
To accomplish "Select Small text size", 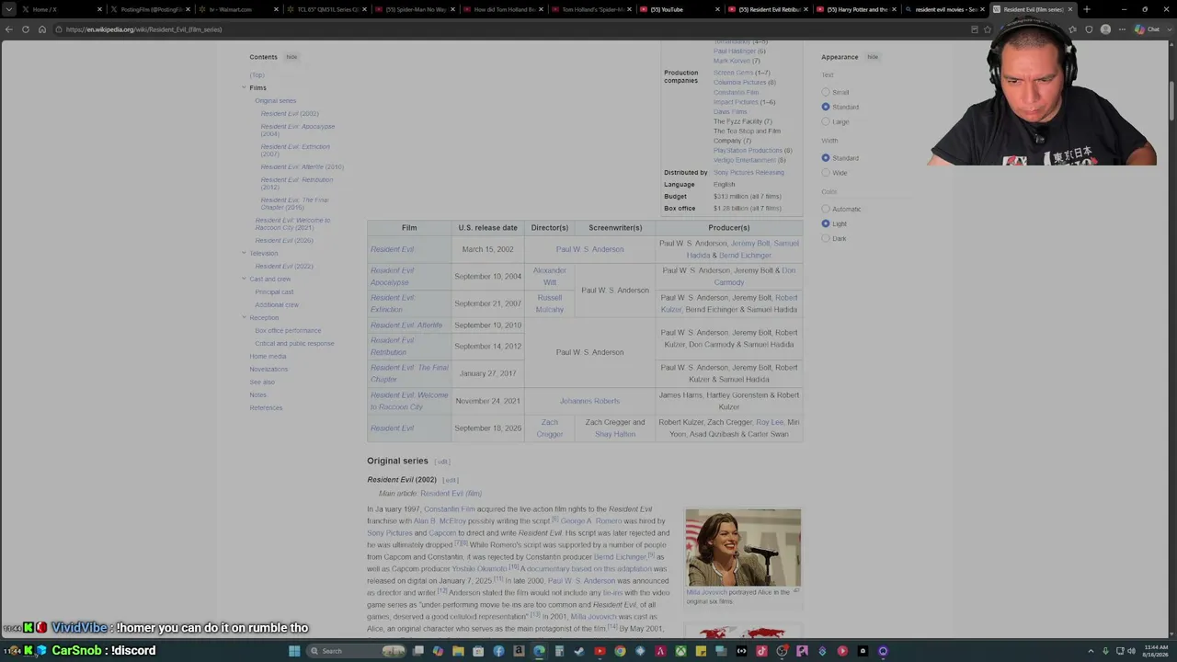I will (x=826, y=92).
